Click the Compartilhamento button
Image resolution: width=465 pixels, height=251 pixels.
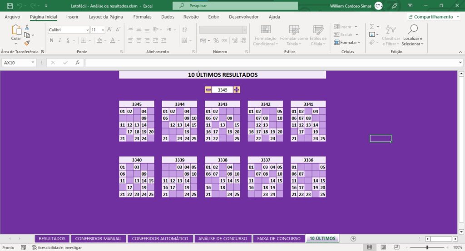[433, 17]
